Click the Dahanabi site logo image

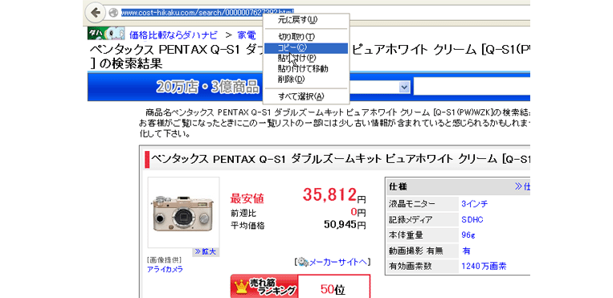click(x=106, y=33)
